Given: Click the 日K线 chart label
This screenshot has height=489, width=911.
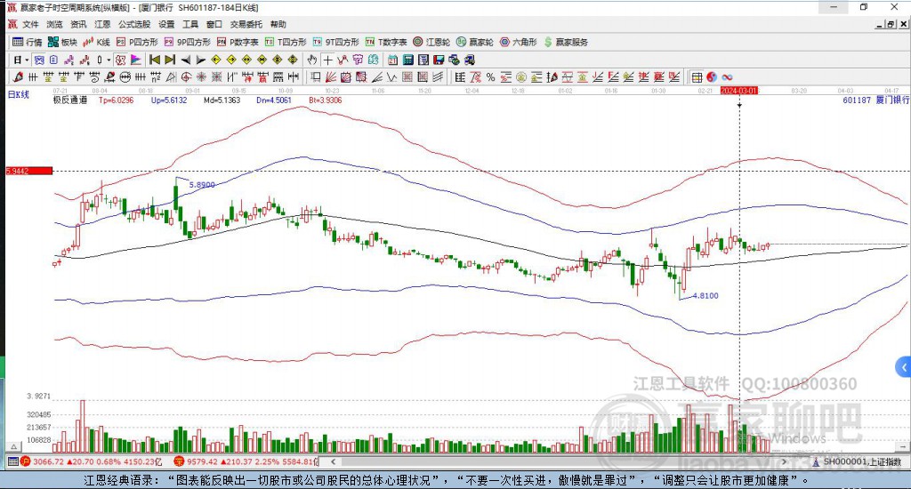Looking at the screenshot, I should tap(18, 94).
